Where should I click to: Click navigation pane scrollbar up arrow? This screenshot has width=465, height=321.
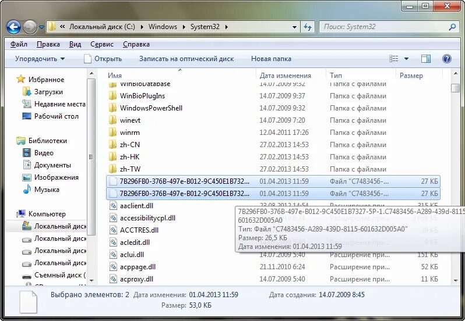(x=91, y=73)
